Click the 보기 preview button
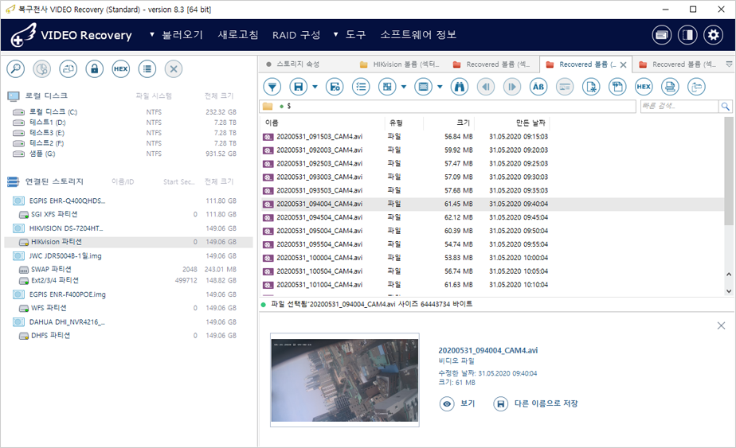736x448 pixels. [x=458, y=403]
